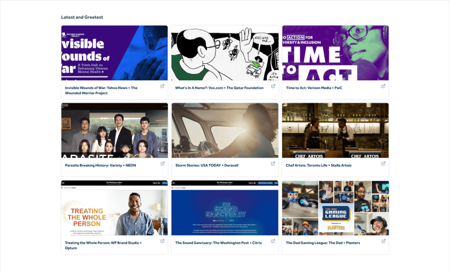Open the Invisible Wounds of War title link
The width and height of the screenshot is (450, 272).
pos(101,90)
